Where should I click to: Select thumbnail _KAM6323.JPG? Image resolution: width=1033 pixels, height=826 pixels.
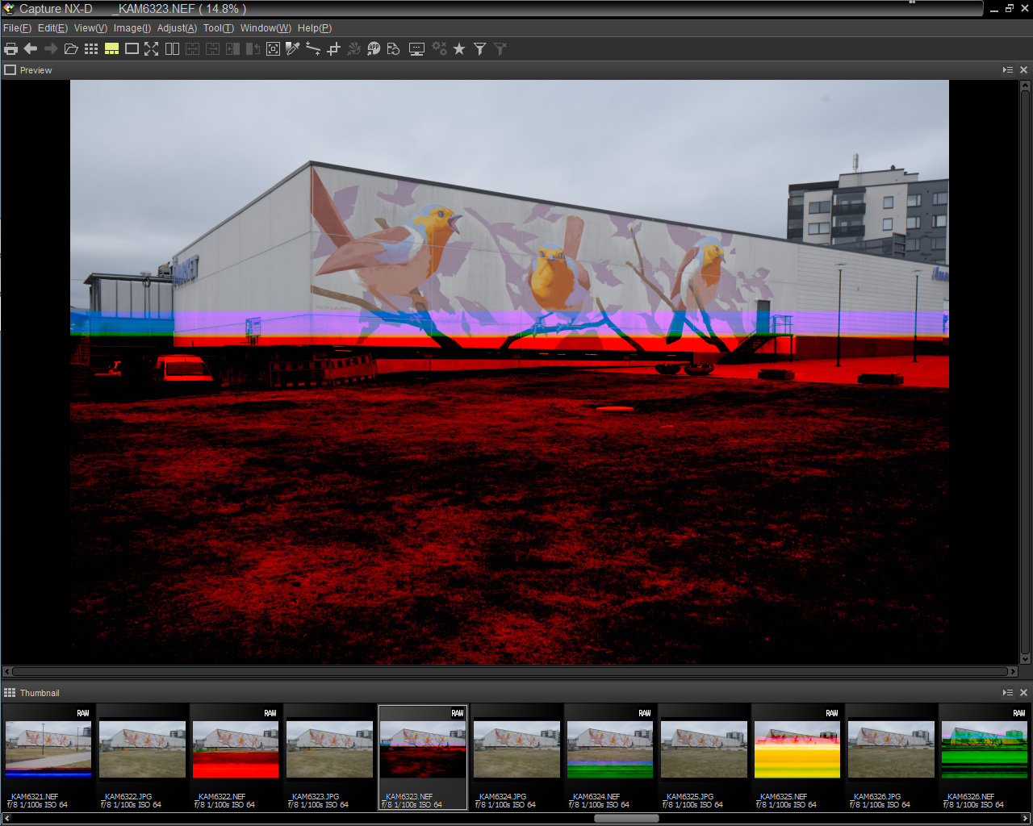329,757
